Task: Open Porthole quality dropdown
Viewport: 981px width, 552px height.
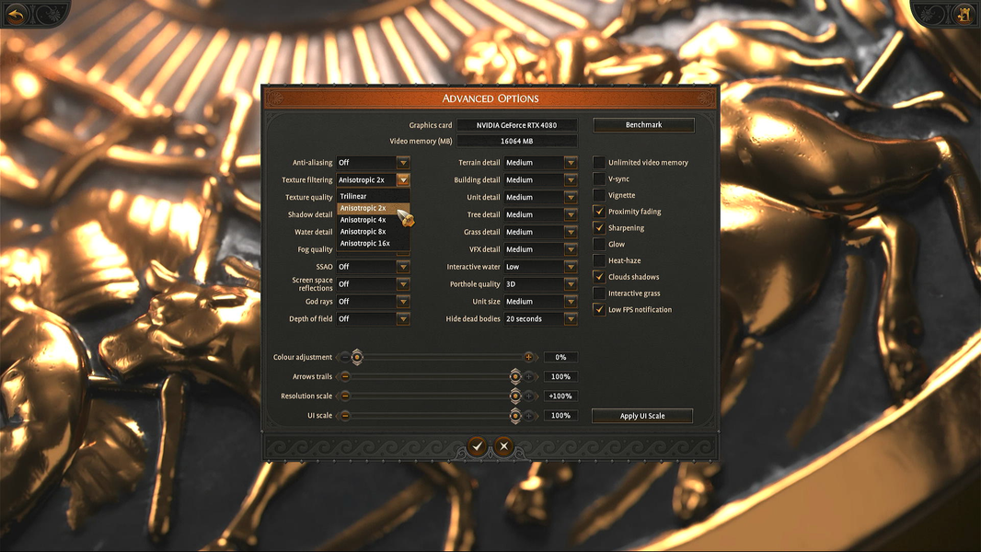Action: pyautogui.click(x=540, y=283)
